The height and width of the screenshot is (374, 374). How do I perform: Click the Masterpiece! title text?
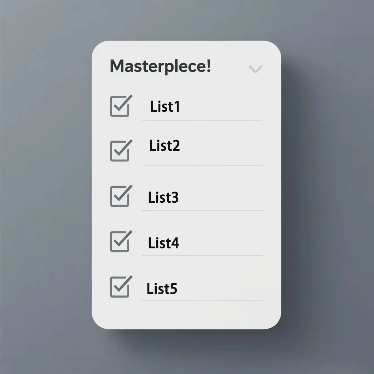click(160, 66)
